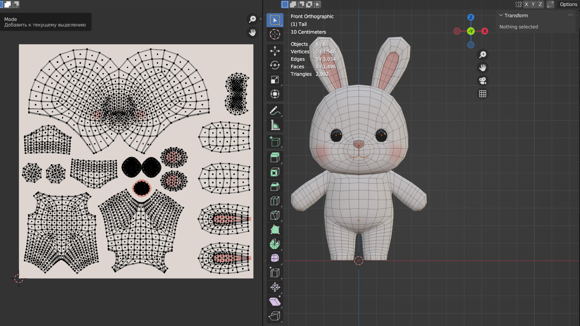Snap view to negative Z gizmo circle

(x=471, y=45)
